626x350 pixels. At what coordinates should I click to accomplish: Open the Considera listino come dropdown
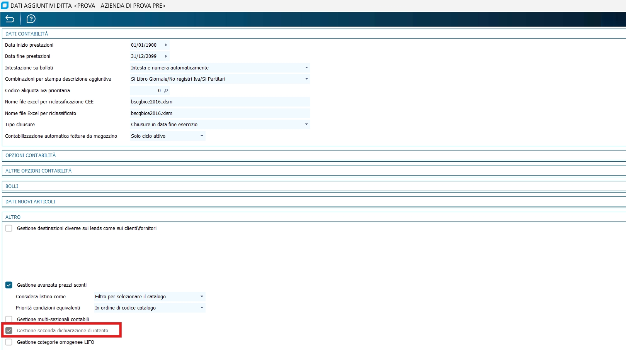[150, 297]
